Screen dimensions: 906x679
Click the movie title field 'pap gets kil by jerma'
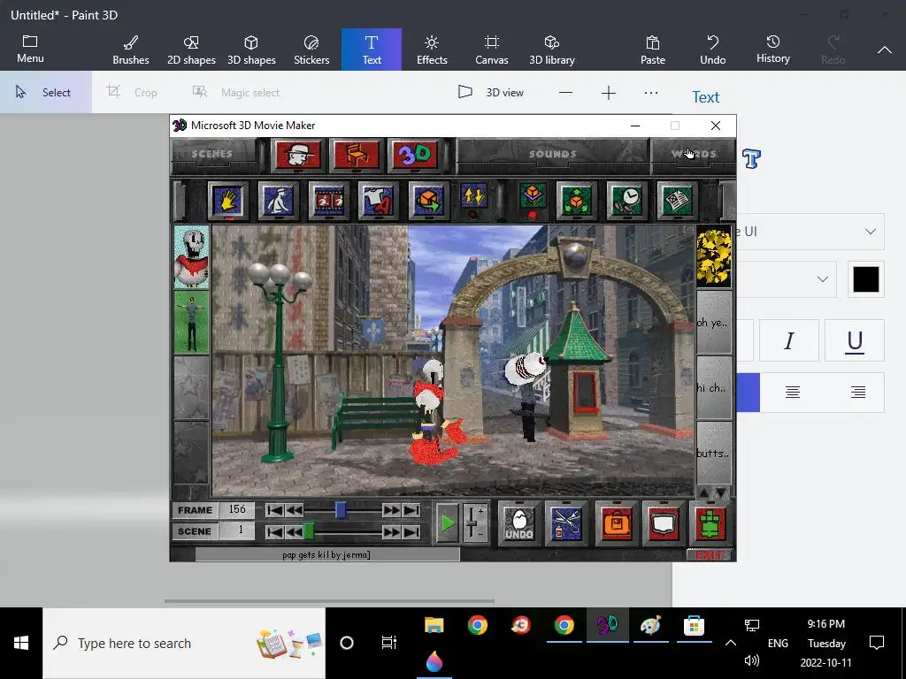(327, 555)
